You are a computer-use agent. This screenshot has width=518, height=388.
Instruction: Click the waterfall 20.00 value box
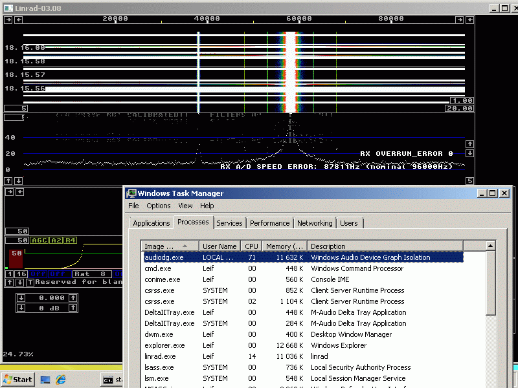tap(459, 108)
